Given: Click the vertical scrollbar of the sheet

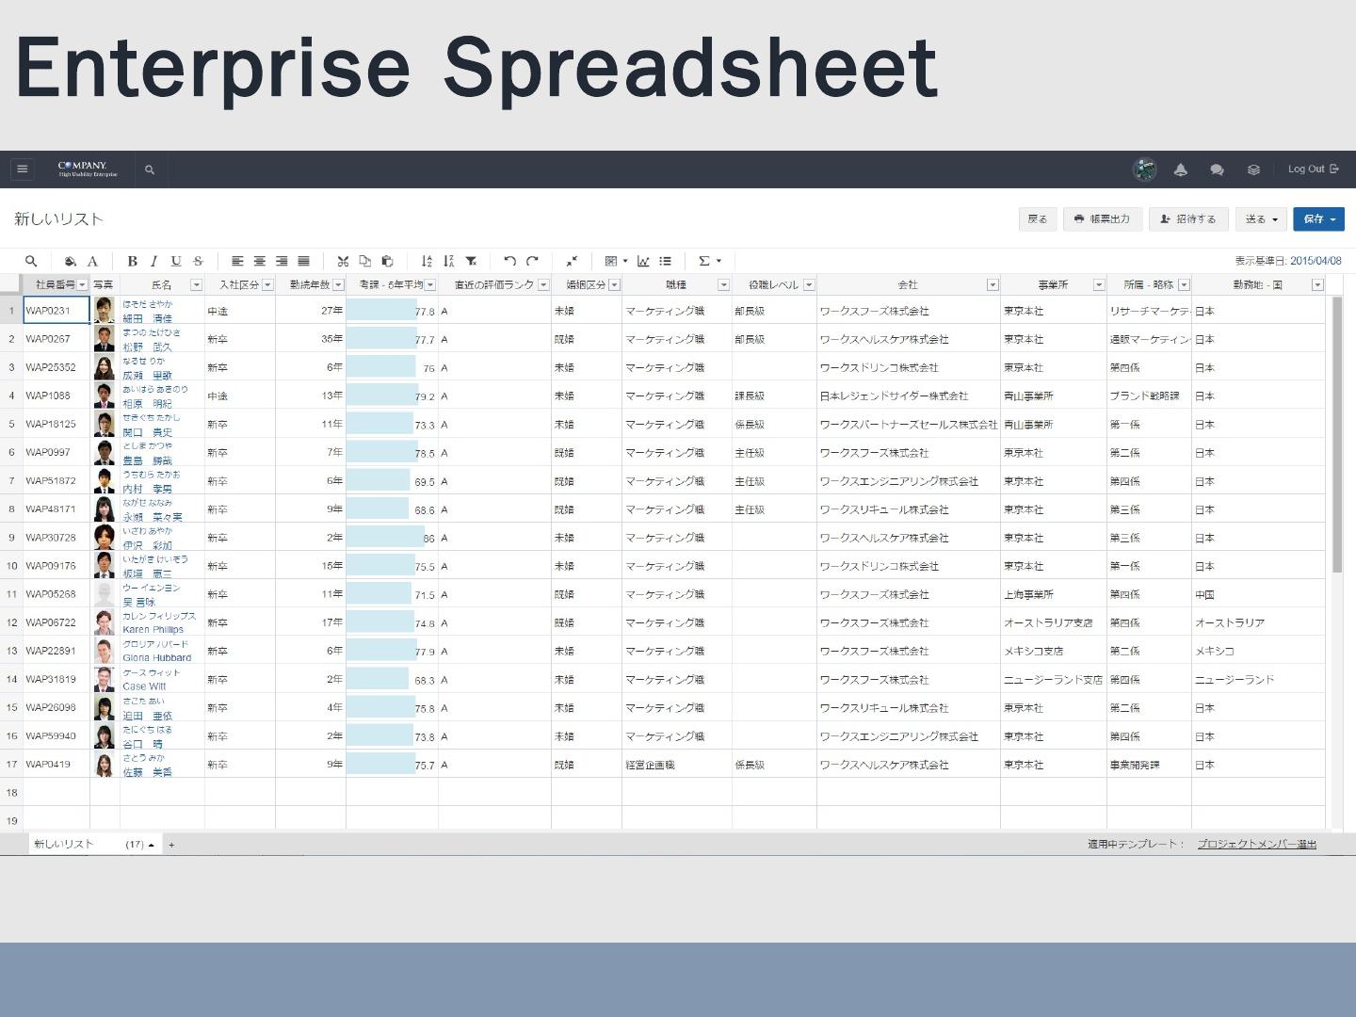Looking at the screenshot, I should pyautogui.click(x=1337, y=433).
